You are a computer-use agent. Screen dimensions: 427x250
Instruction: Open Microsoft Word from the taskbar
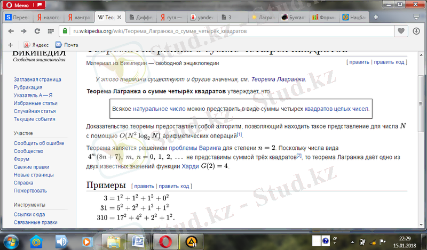coord(137,241)
